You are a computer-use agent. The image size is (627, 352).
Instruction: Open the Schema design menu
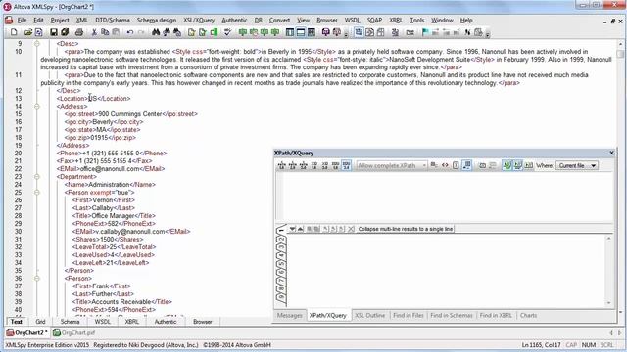157,20
